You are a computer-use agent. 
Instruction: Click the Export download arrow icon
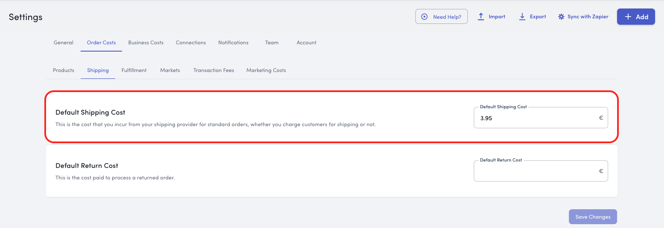tap(522, 17)
